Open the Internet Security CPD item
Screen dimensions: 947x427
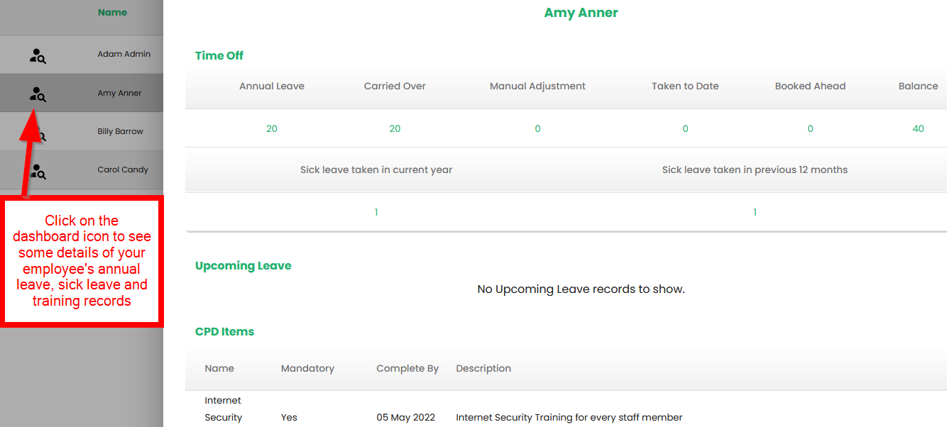223,409
